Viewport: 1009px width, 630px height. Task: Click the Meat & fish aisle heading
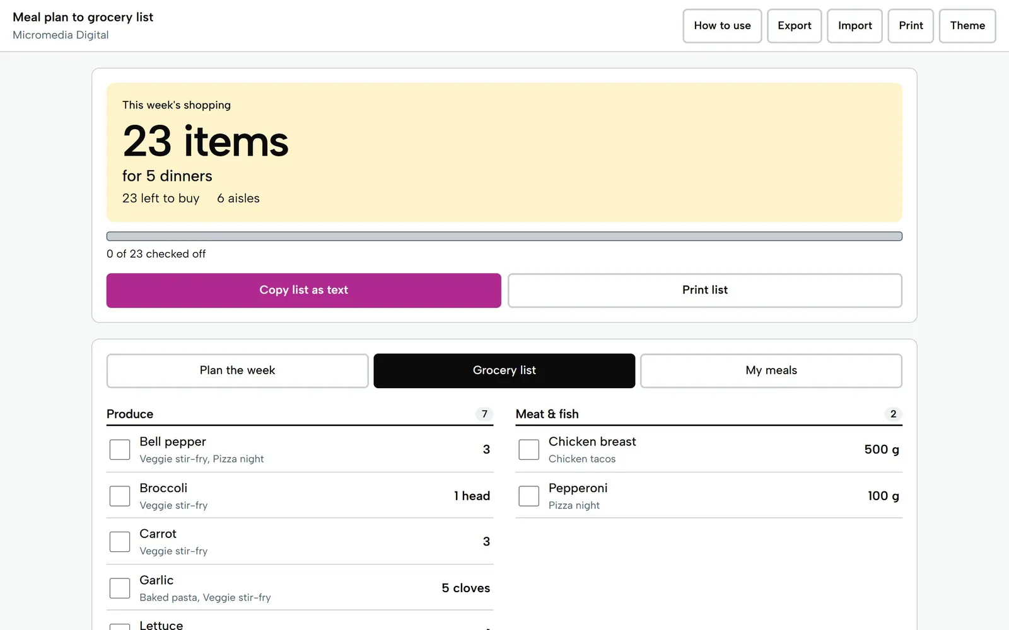click(x=547, y=414)
